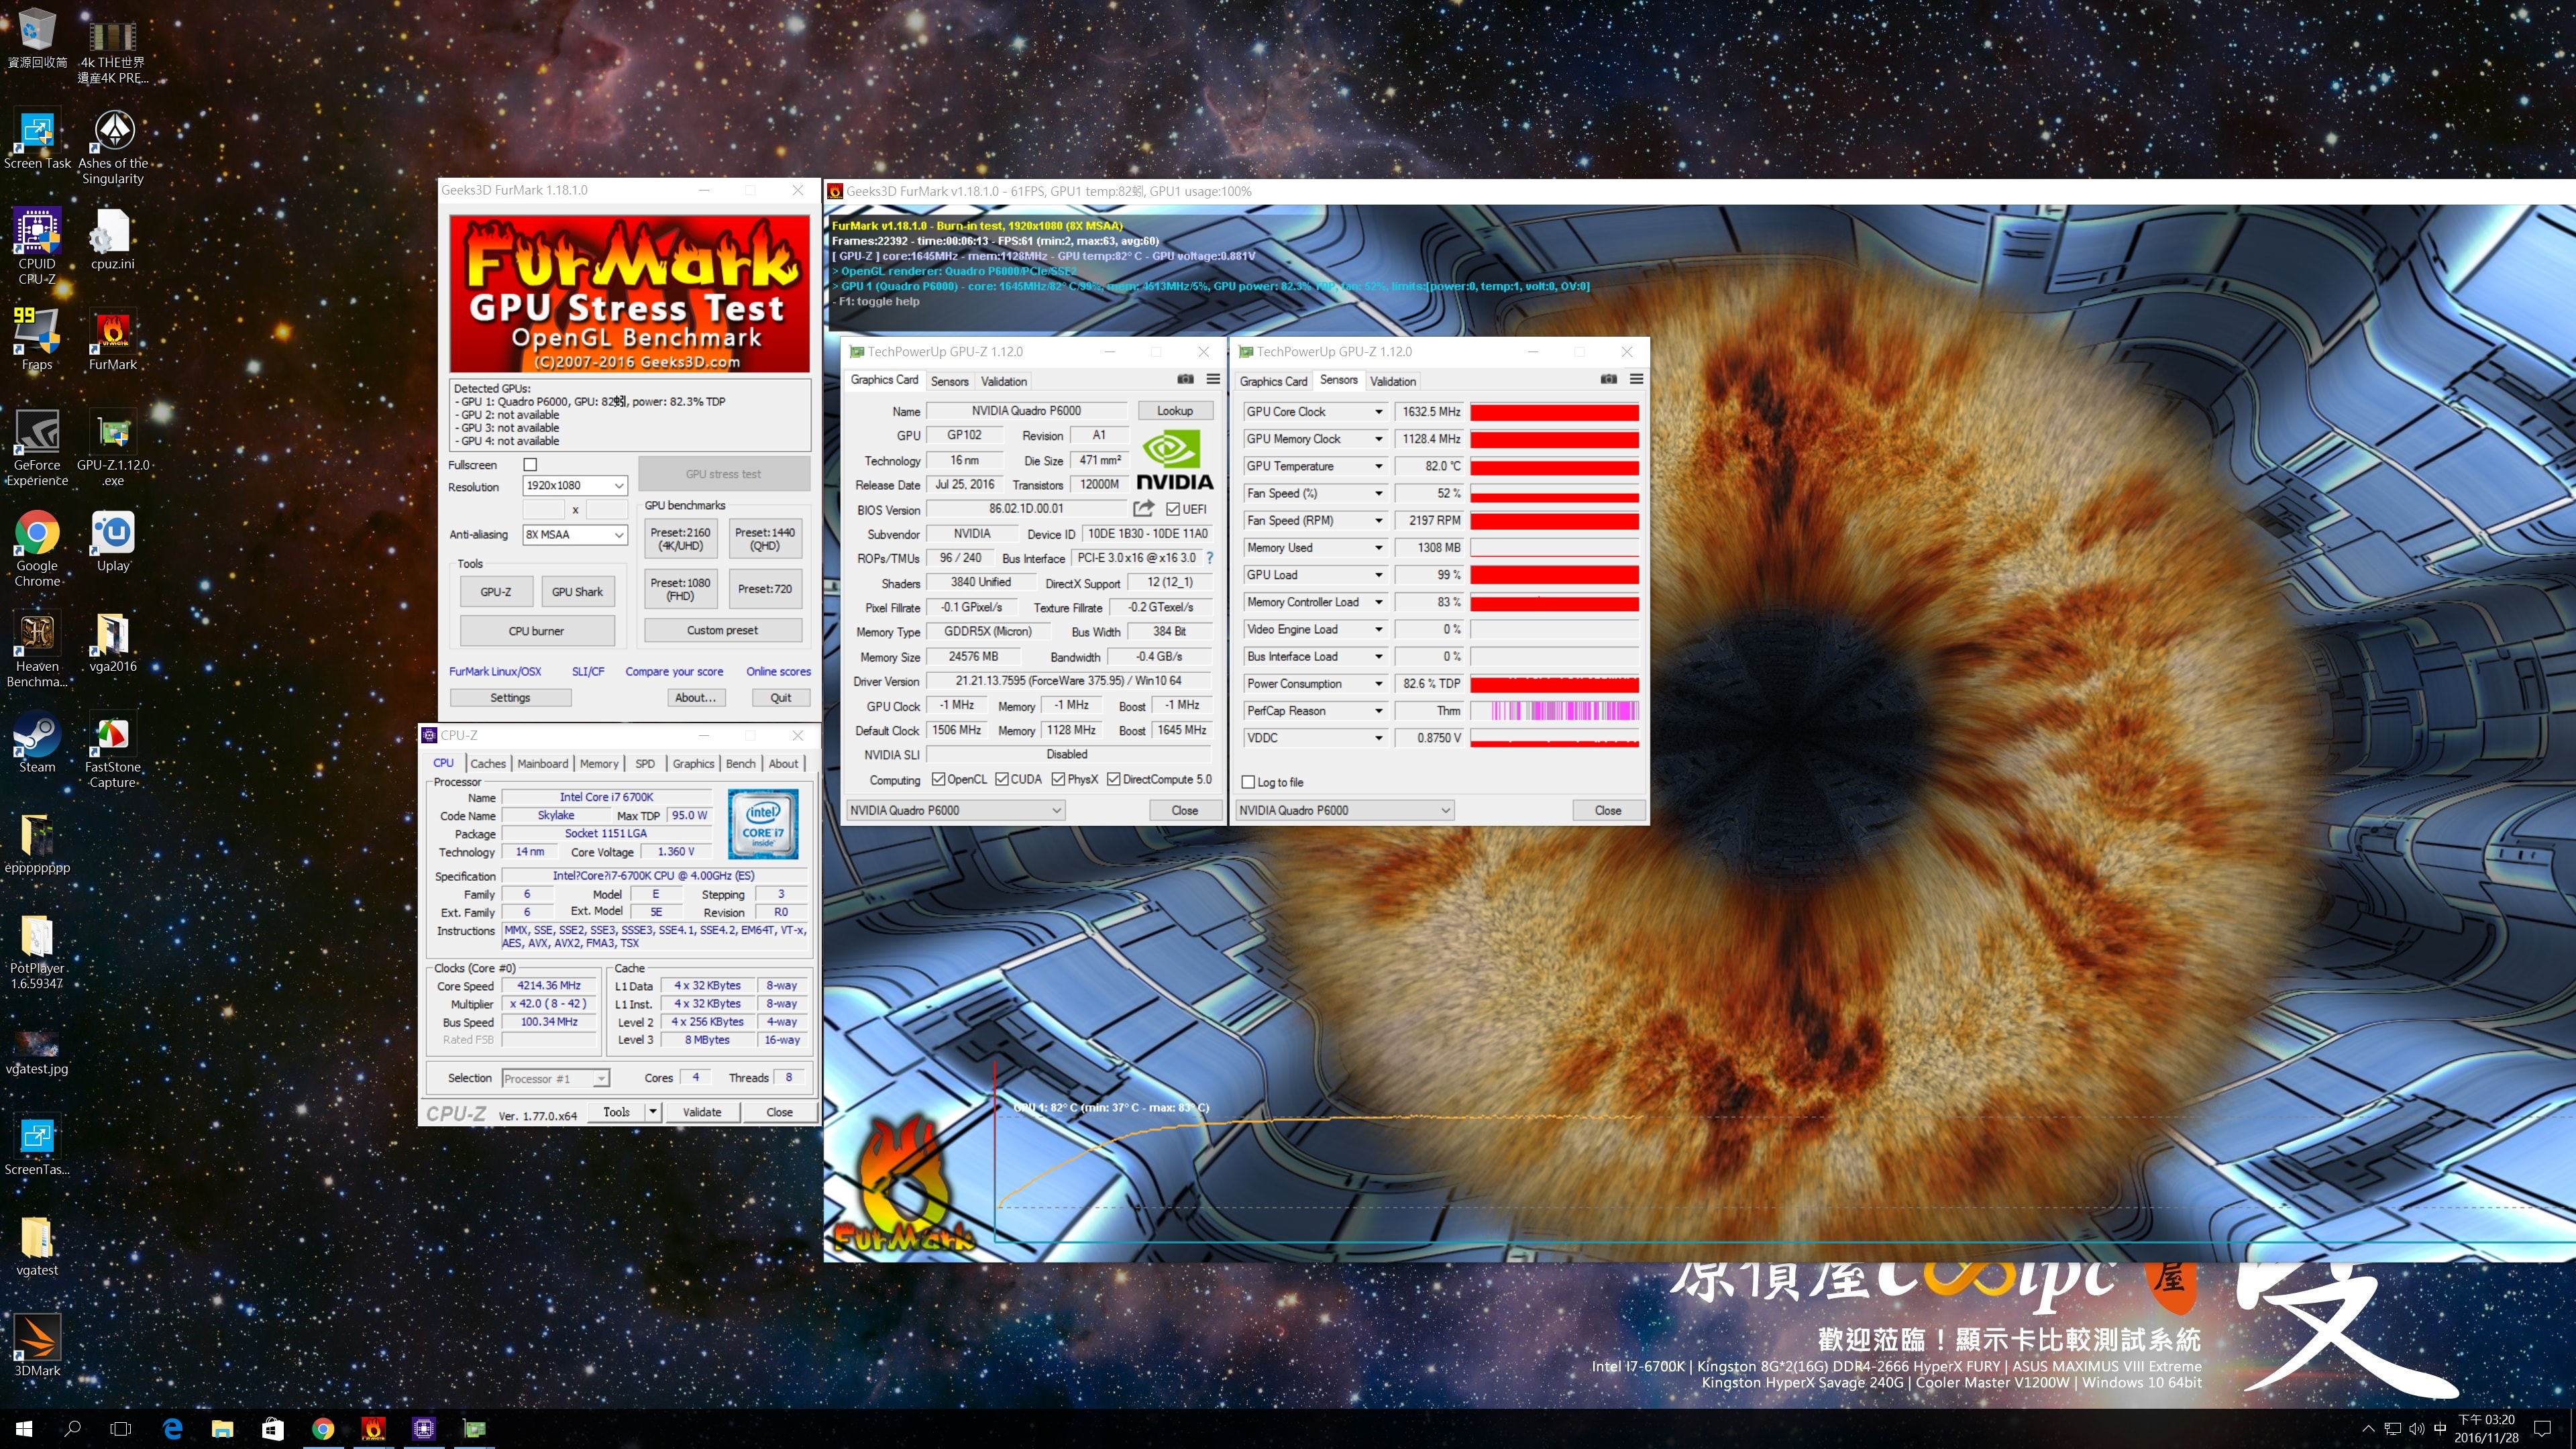This screenshot has width=2576, height=1449.
Task: Open the 3DMark desktop icon
Action: [x=37, y=1345]
